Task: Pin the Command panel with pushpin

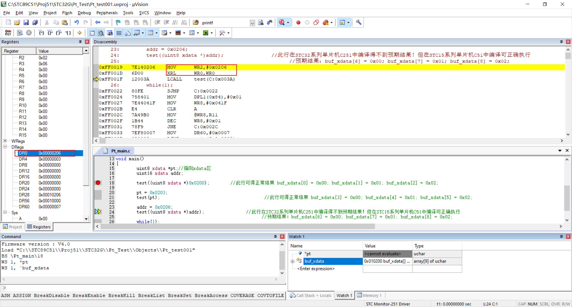Action: [275, 236]
